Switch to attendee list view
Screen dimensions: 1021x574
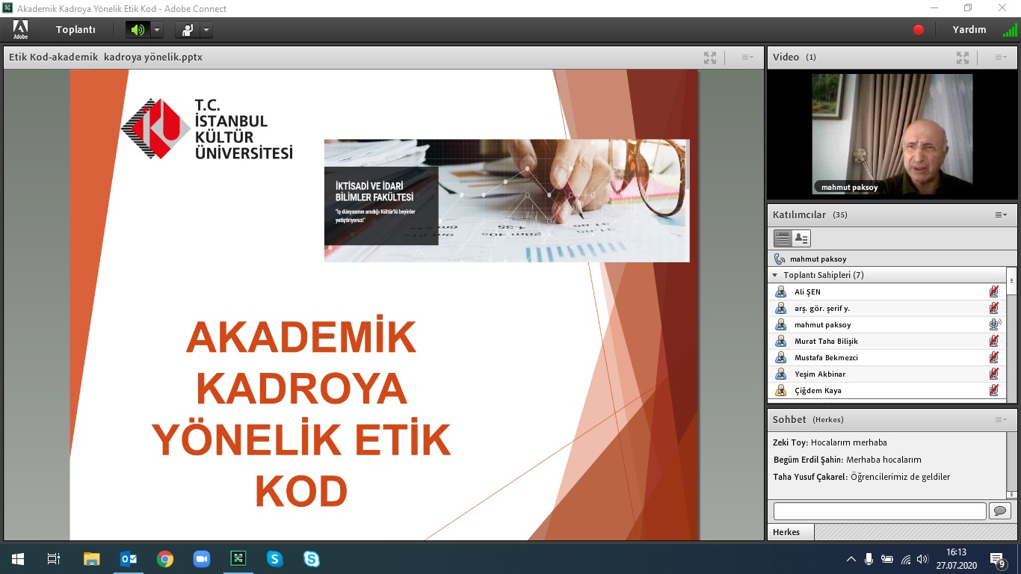pos(783,238)
